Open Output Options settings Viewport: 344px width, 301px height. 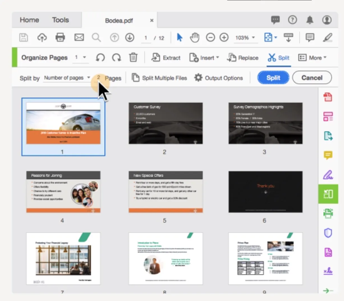218,78
